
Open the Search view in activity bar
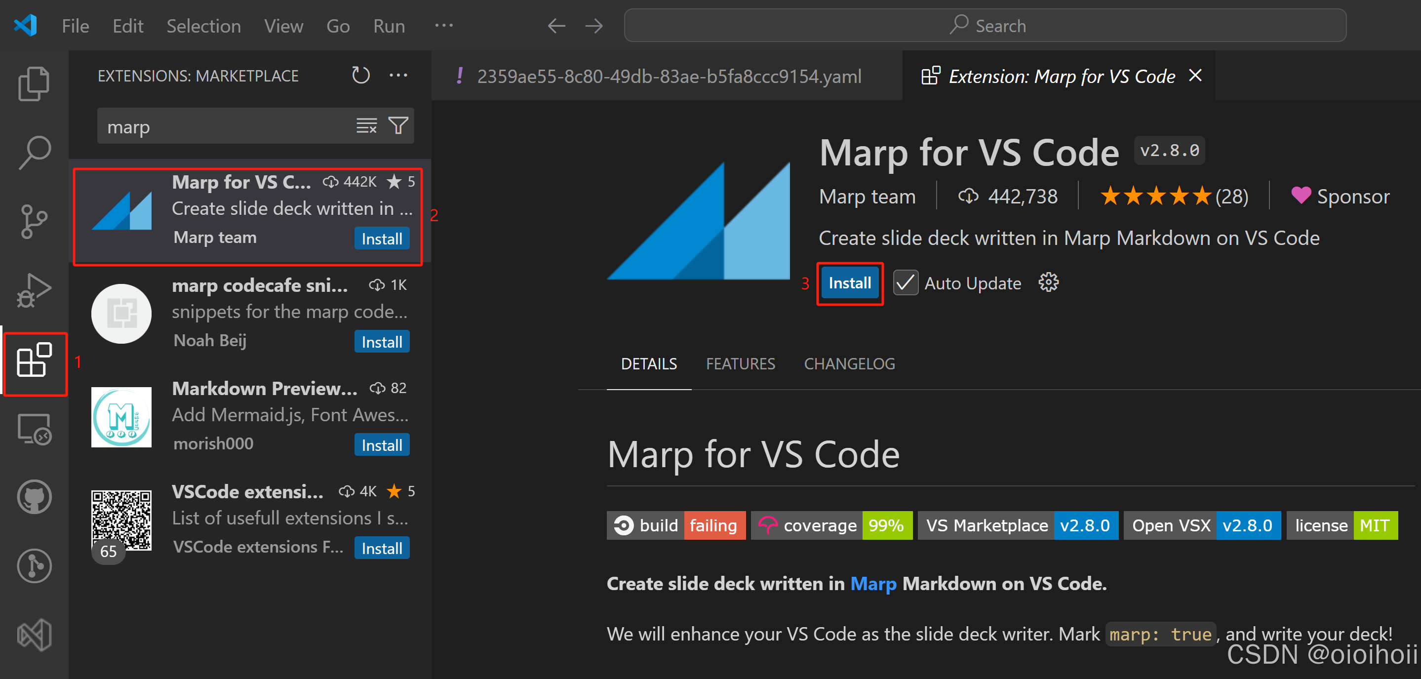34,152
